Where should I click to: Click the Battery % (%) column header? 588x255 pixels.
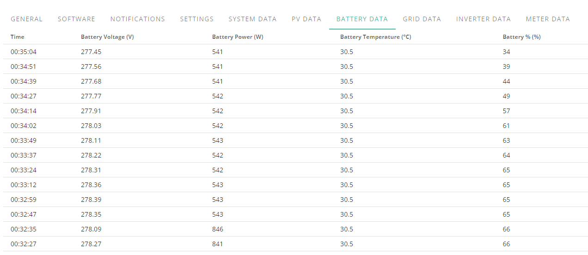point(521,37)
